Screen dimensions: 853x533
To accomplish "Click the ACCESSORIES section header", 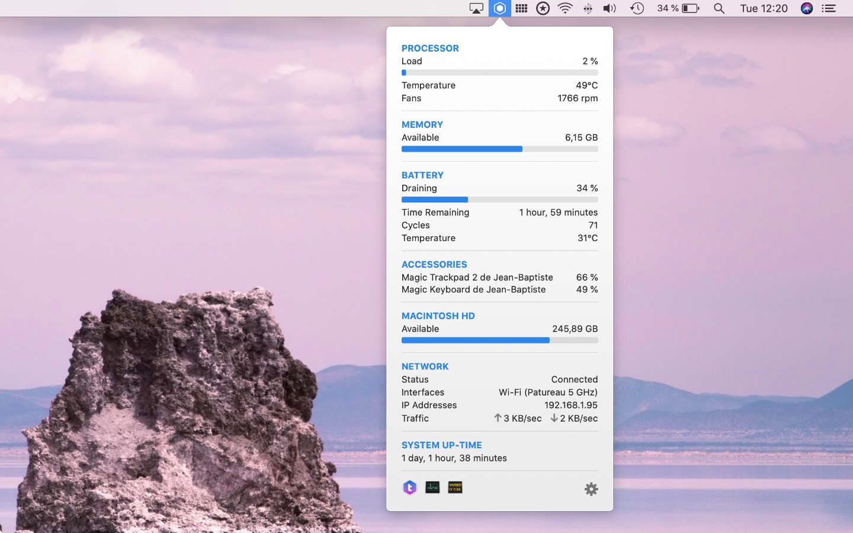I will point(434,265).
